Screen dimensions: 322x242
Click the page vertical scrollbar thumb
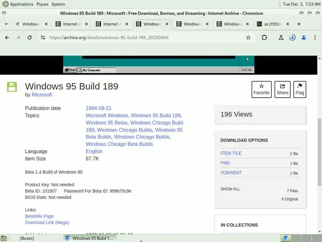point(319,152)
